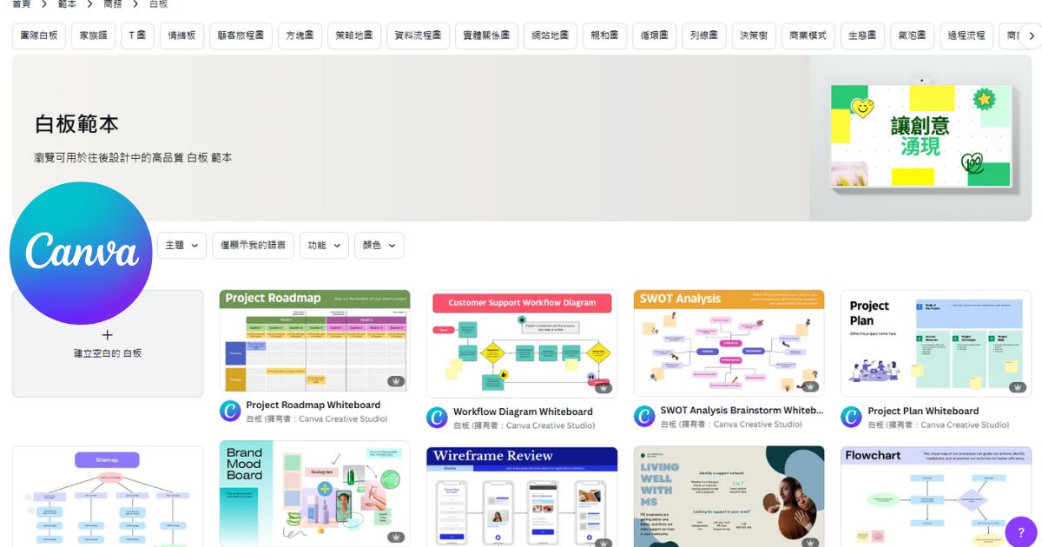Click Canva Creative Studio under Project Plan Whiteboard
Screen dimensions: 1042x547
(x=964, y=425)
